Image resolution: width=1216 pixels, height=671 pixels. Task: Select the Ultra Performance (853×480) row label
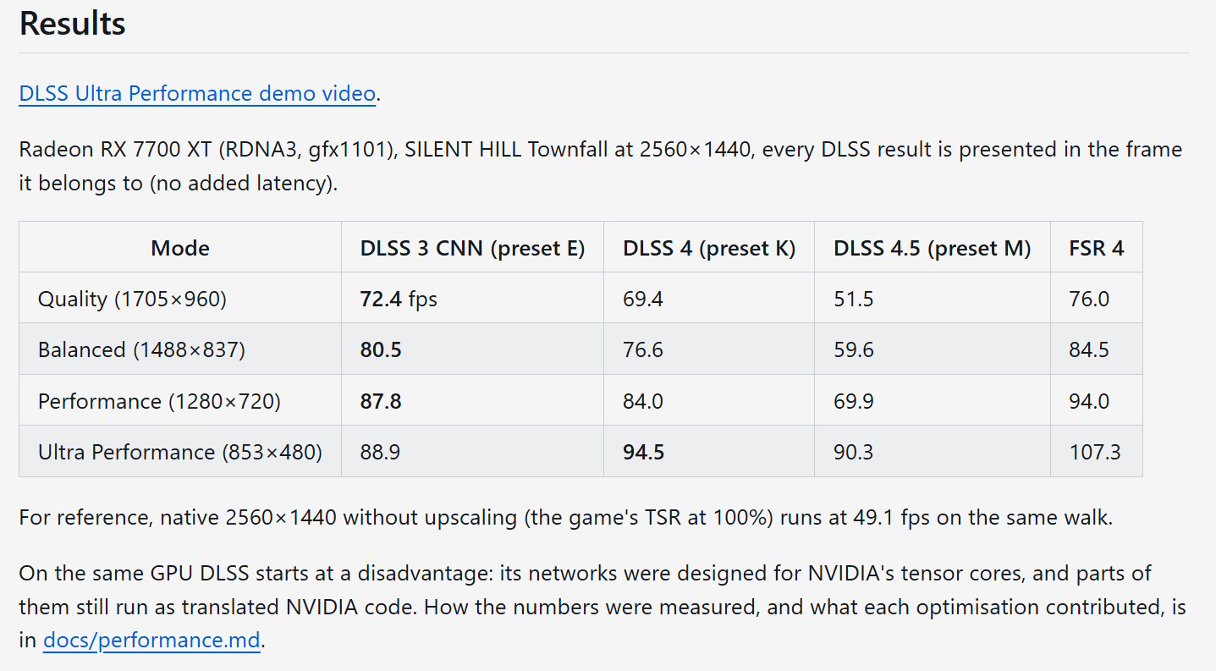pos(180,452)
